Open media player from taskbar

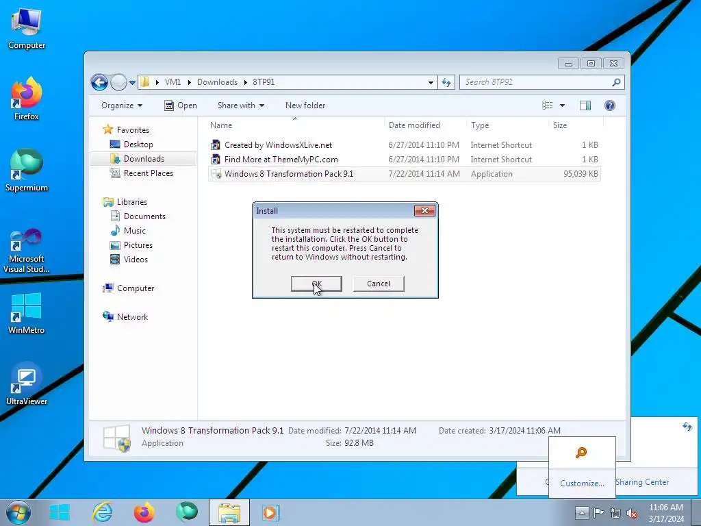[270, 512]
